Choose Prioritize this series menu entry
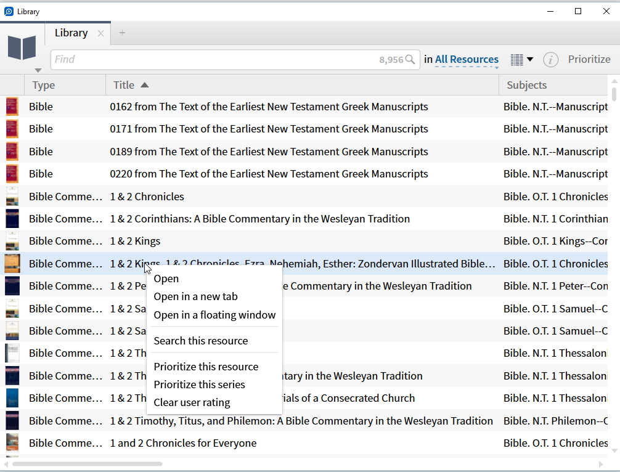Viewport: 620px width, 472px height. pyautogui.click(x=199, y=385)
